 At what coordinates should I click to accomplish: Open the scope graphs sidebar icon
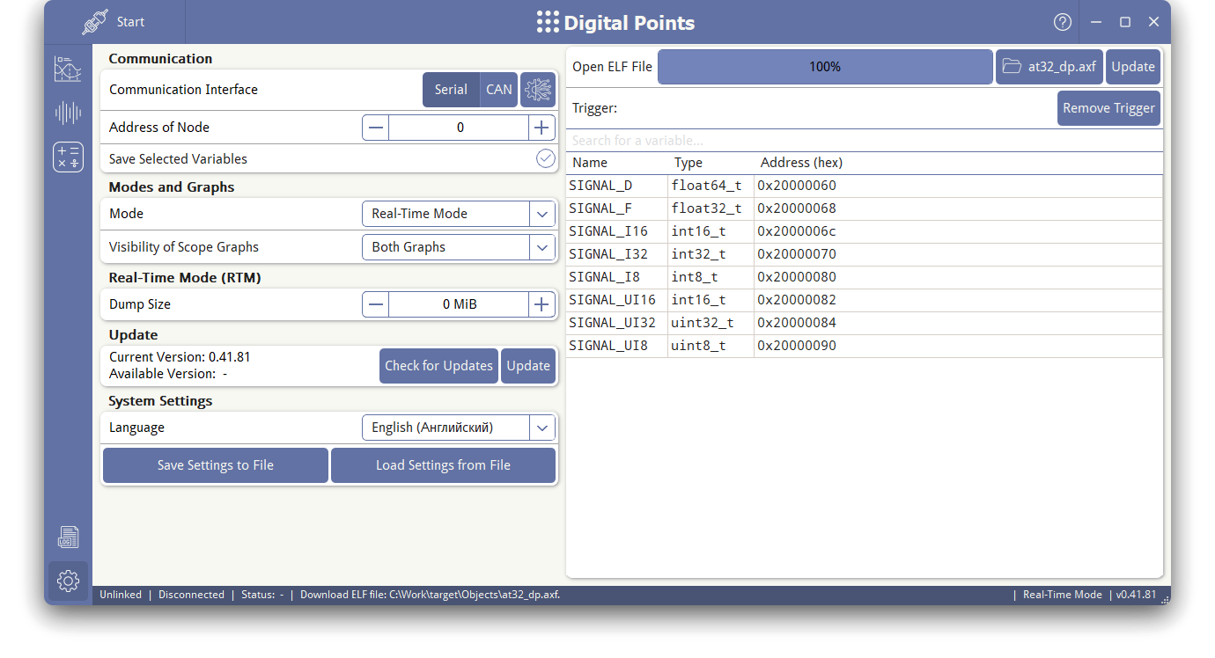pos(68,69)
